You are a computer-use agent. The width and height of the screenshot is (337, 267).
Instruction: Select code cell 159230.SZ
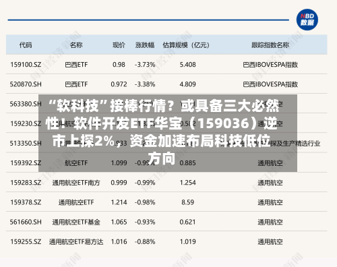(x=26, y=123)
